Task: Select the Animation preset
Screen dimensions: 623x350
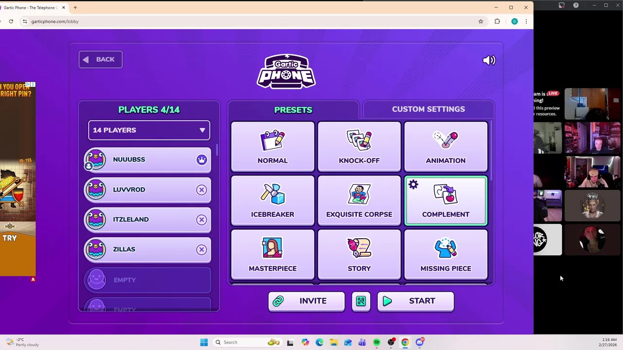Action: point(446,146)
